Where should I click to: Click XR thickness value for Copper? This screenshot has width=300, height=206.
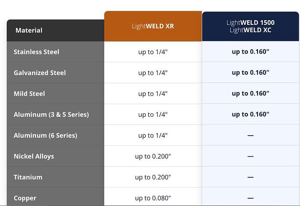(153, 198)
